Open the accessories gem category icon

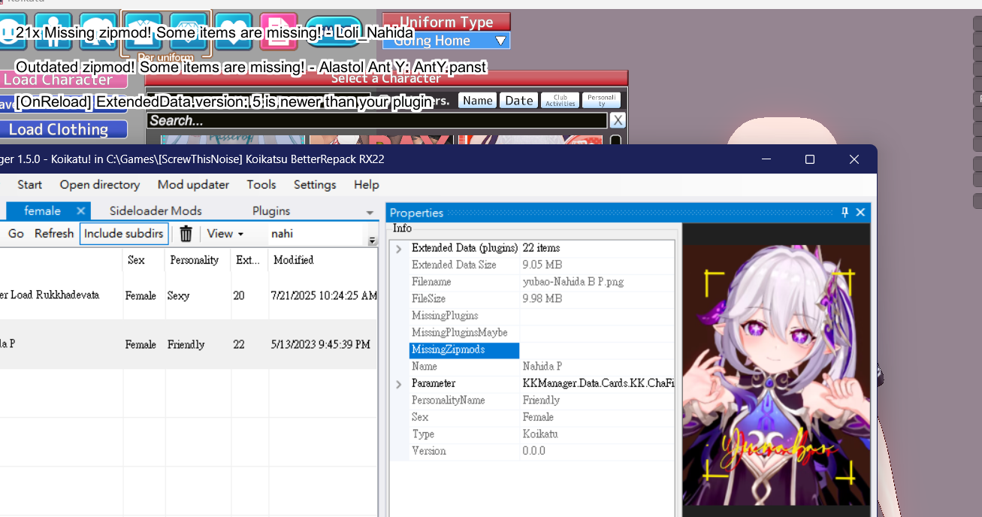(189, 32)
